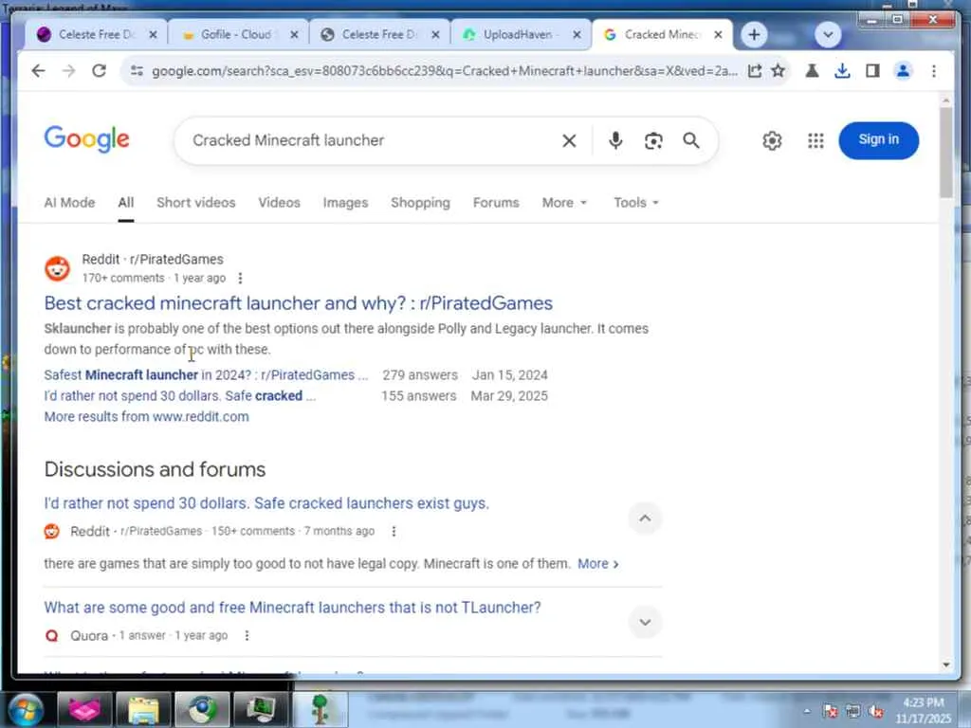971x728 pixels.
Task: Open the Windows Explorer folder taskbar icon
Action: pyautogui.click(x=143, y=709)
